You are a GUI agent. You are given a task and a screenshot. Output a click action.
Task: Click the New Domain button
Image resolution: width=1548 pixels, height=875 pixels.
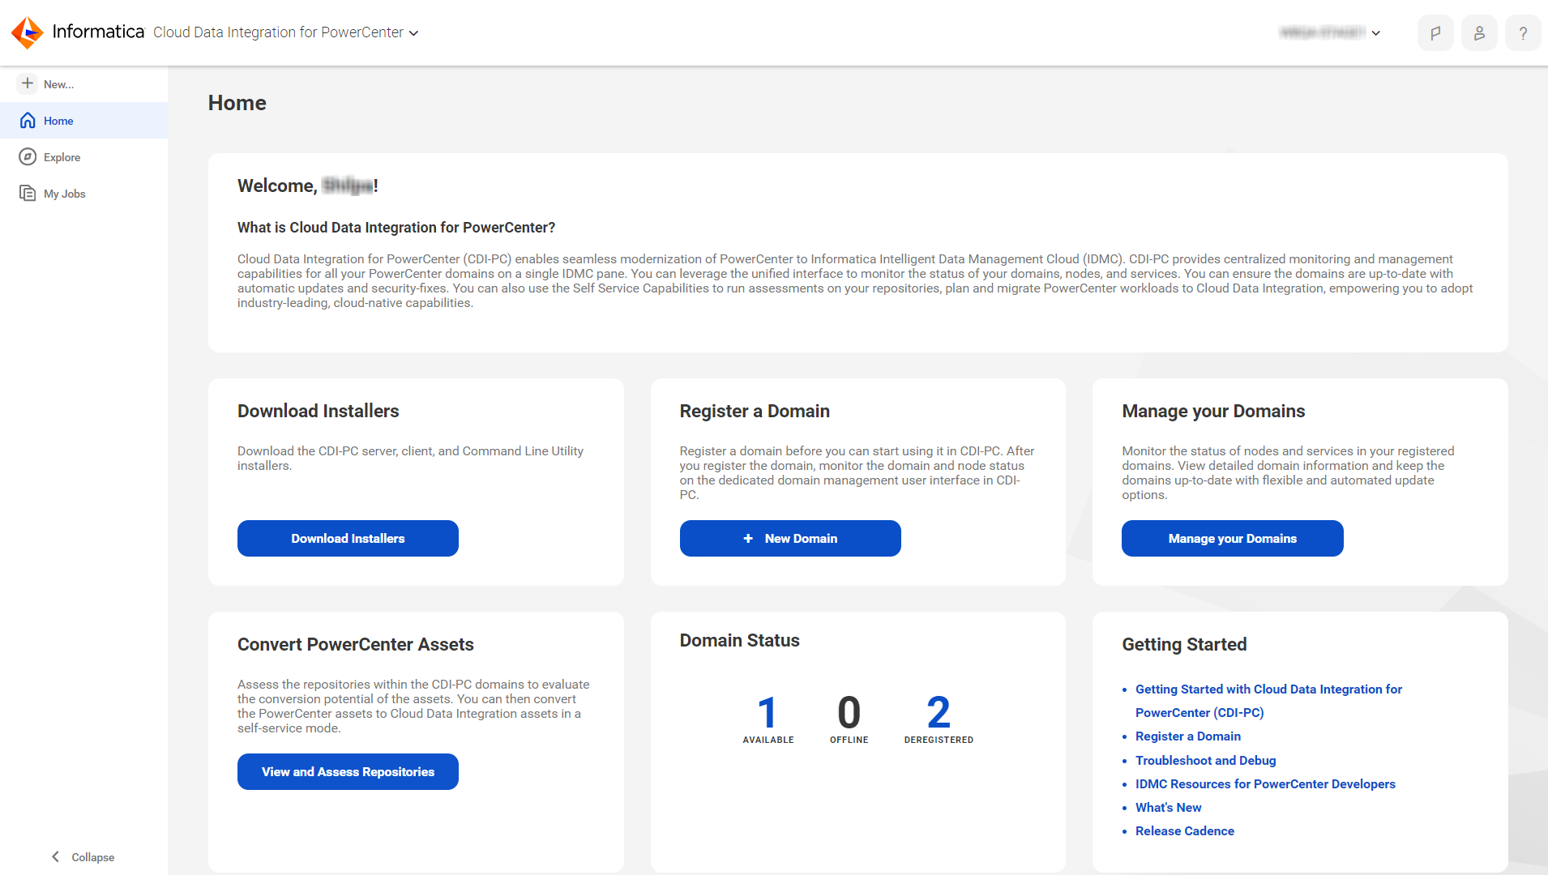(790, 539)
